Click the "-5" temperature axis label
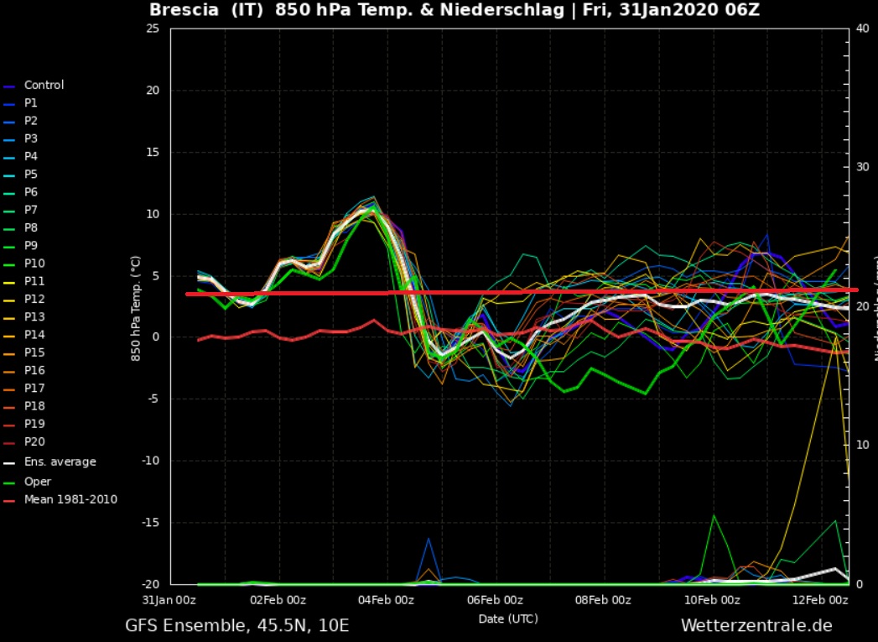This screenshot has height=642, width=878. coord(153,399)
